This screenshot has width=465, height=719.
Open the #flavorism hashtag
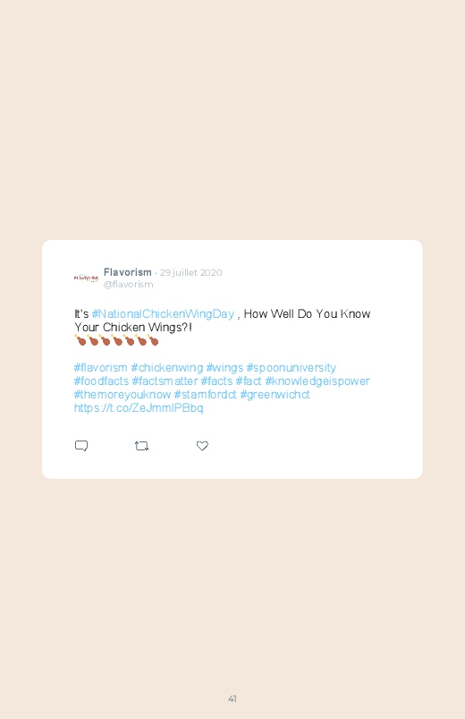click(101, 368)
